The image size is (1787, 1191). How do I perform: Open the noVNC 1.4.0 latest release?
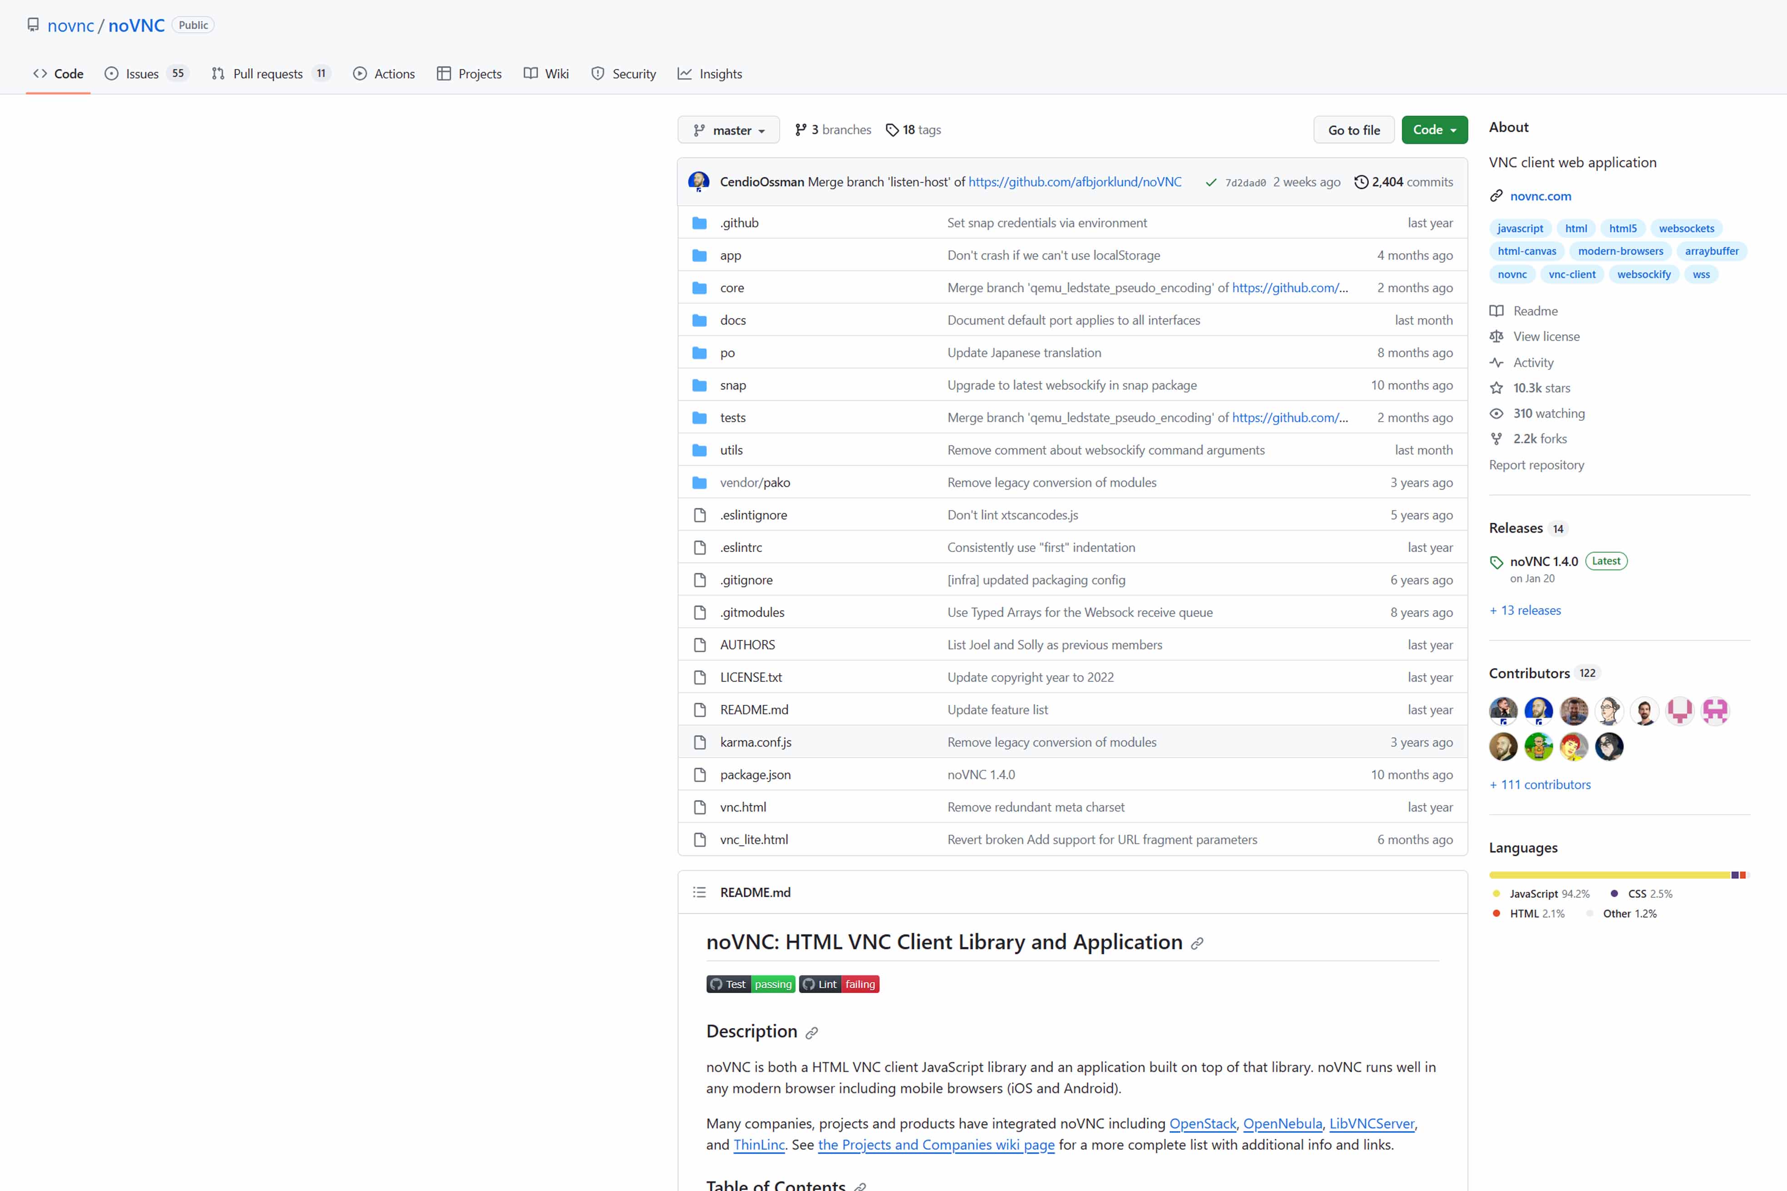click(1543, 561)
